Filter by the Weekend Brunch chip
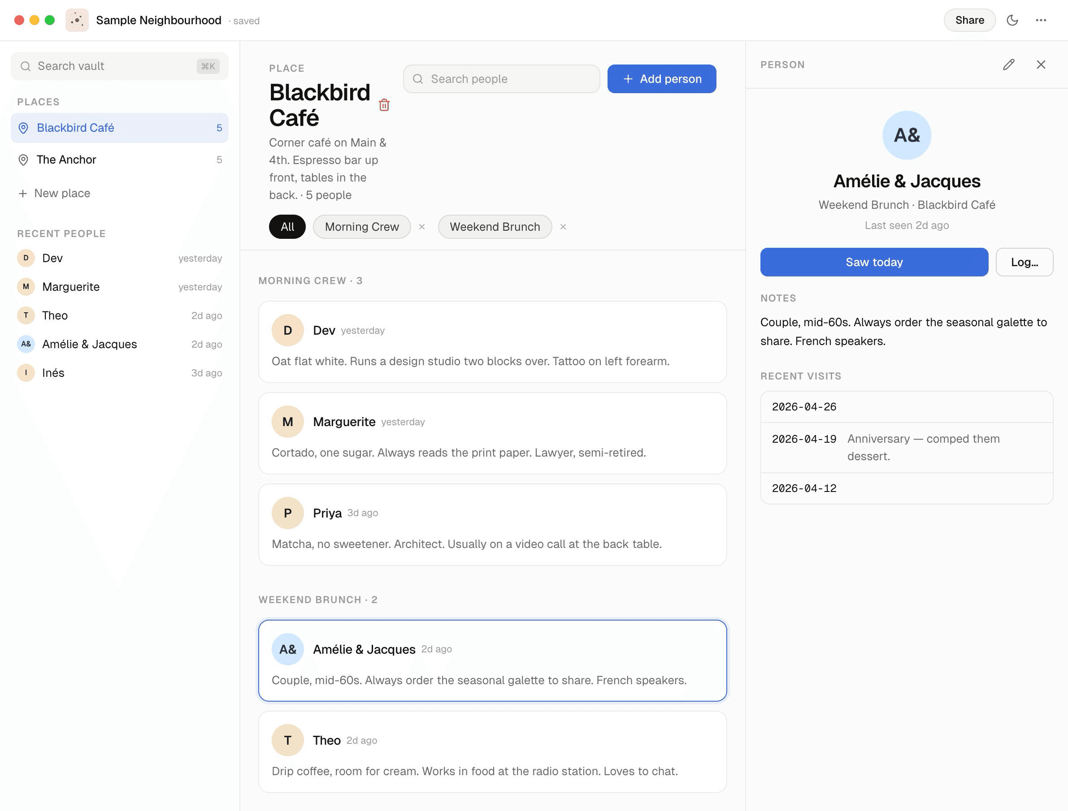 point(495,227)
